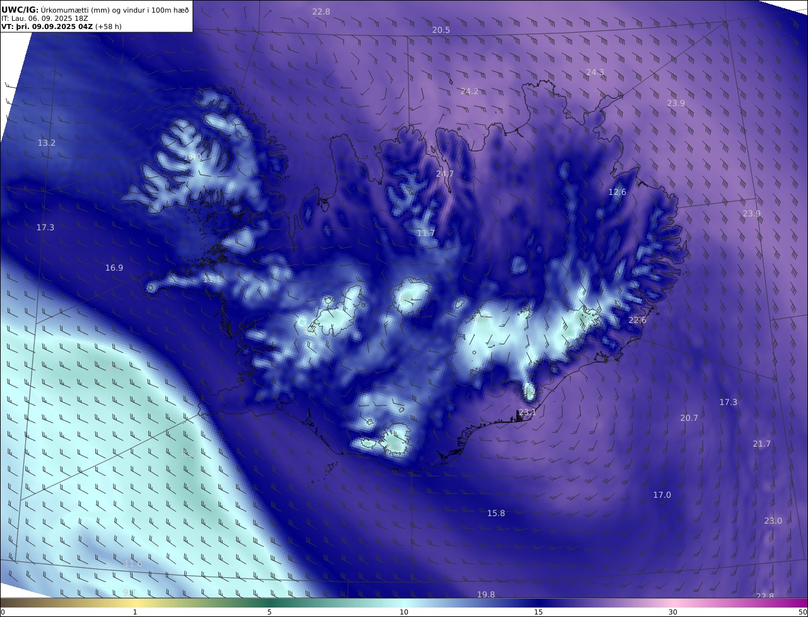Select the map value 16.9
Image resolution: width=808 pixels, height=617 pixels.
(x=114, y=268)
